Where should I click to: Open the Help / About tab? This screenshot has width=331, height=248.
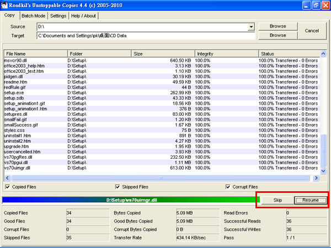[83, 16]
